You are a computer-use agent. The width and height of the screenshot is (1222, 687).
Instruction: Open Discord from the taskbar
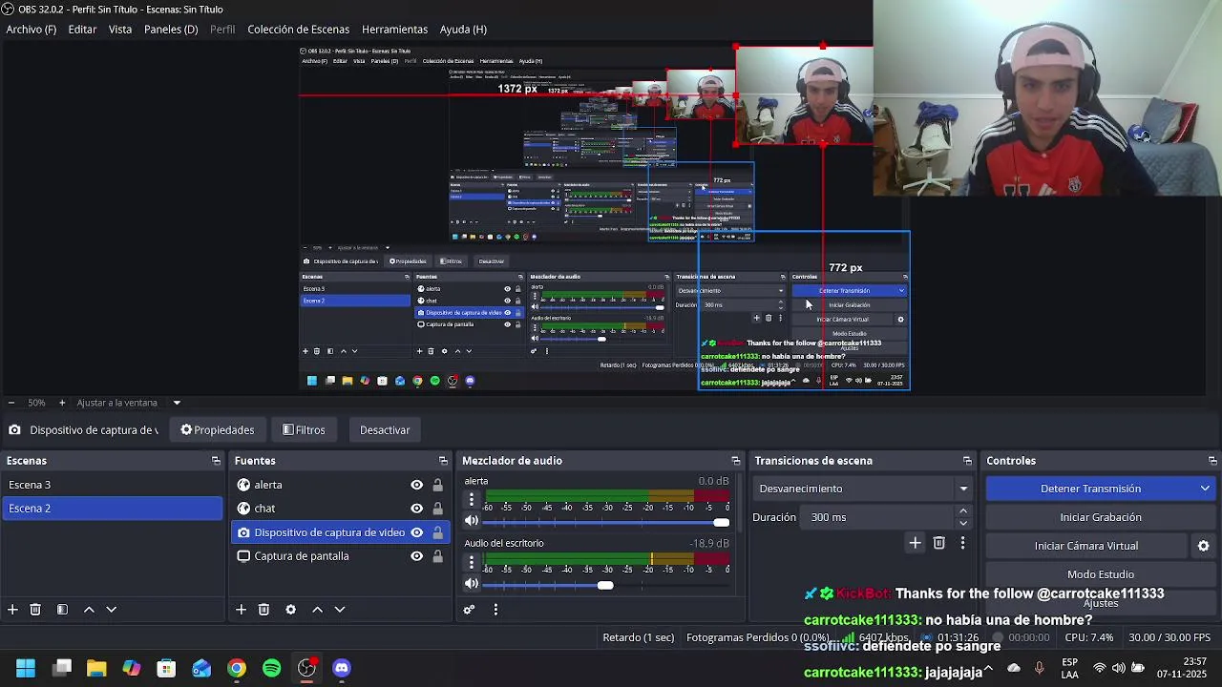(342, 668)
